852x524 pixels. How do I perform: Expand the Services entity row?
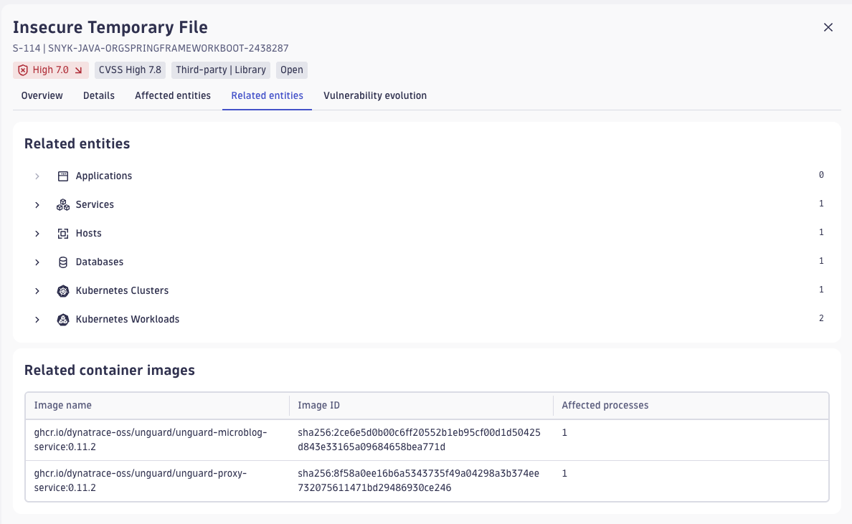click(37, 204)
